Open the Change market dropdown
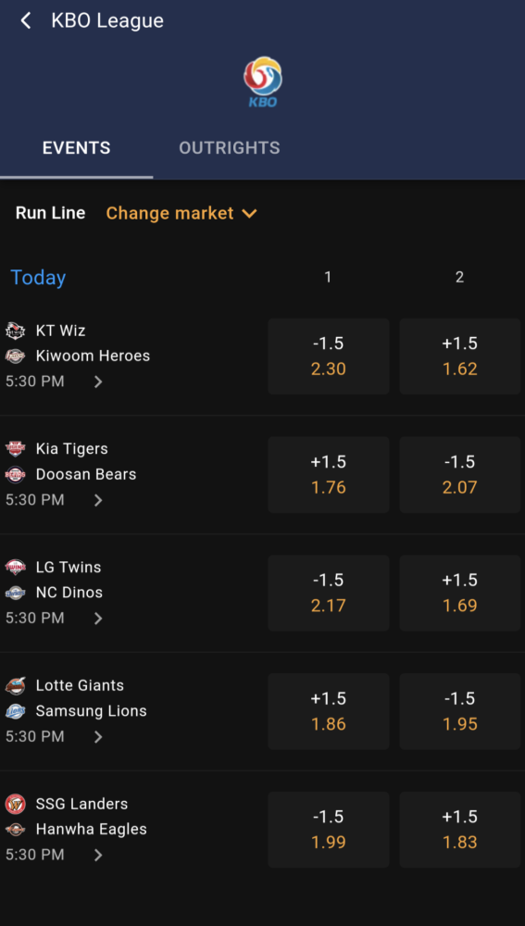Image resolution: width=525 pixels, height=926 pixels. click(181, 213)
